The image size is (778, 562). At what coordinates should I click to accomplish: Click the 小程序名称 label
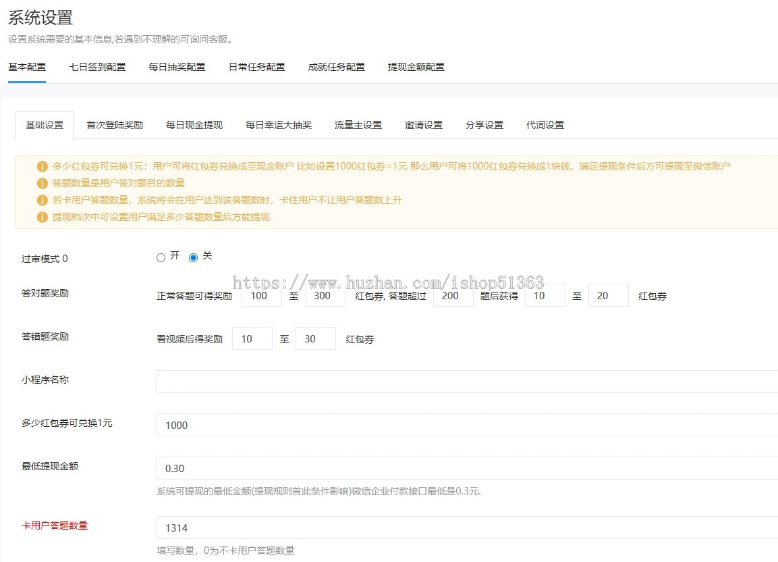click(45, 380)
